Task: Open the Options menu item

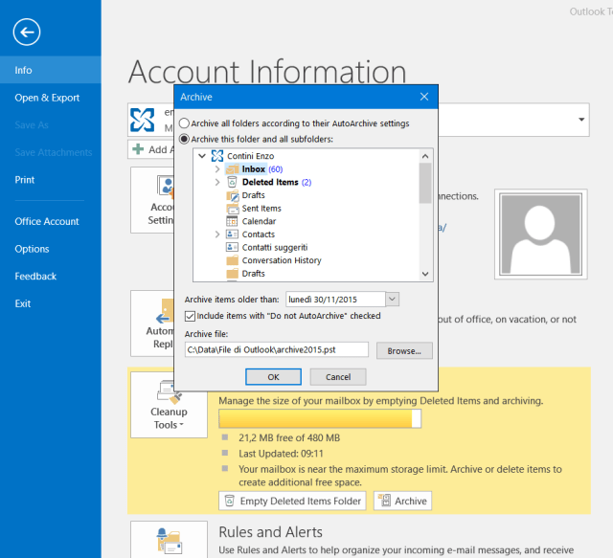Action: click(32, 249)
